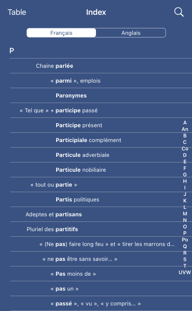The image size is (192, 311).
Task: Jump to Po section in index sidebar
Action: coord(185,240)
